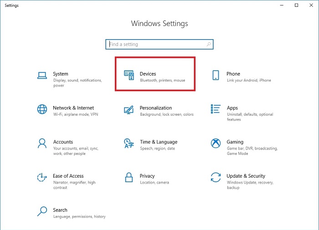Click 'Narrator, magnifier, high contrast' description
Image resolution: width=319 pixels, height=230 pixels.
tap(74, 185)
